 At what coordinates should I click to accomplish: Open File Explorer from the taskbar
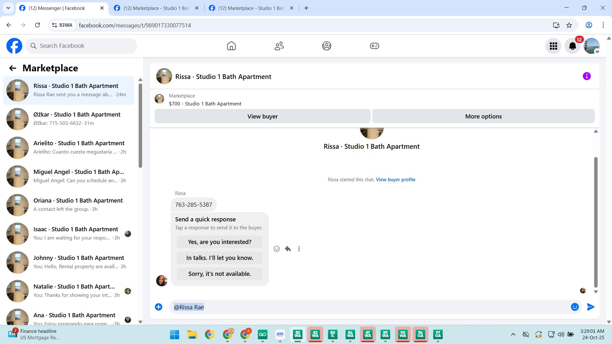point(192,334)
